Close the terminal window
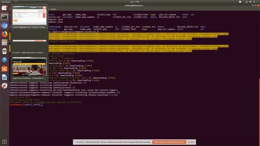The height and width of the screenshot is (146, 260). pyautogui.click(x=258, y=5)
